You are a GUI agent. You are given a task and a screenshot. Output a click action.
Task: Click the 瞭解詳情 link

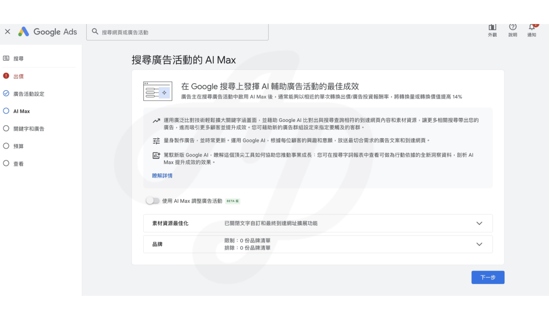[x=162, y=176]
